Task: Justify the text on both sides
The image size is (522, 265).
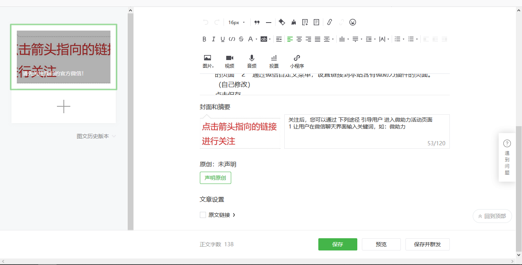Action: tap(318, 39)
